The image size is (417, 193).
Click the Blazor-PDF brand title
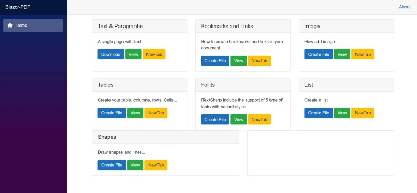18,7
